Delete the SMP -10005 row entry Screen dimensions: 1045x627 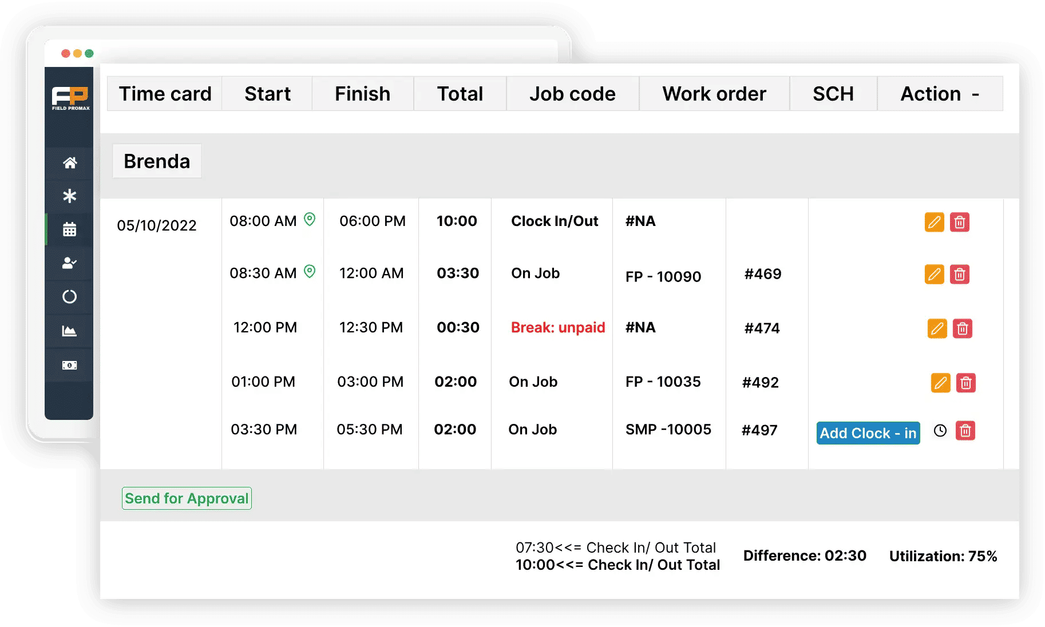[965, 431]
